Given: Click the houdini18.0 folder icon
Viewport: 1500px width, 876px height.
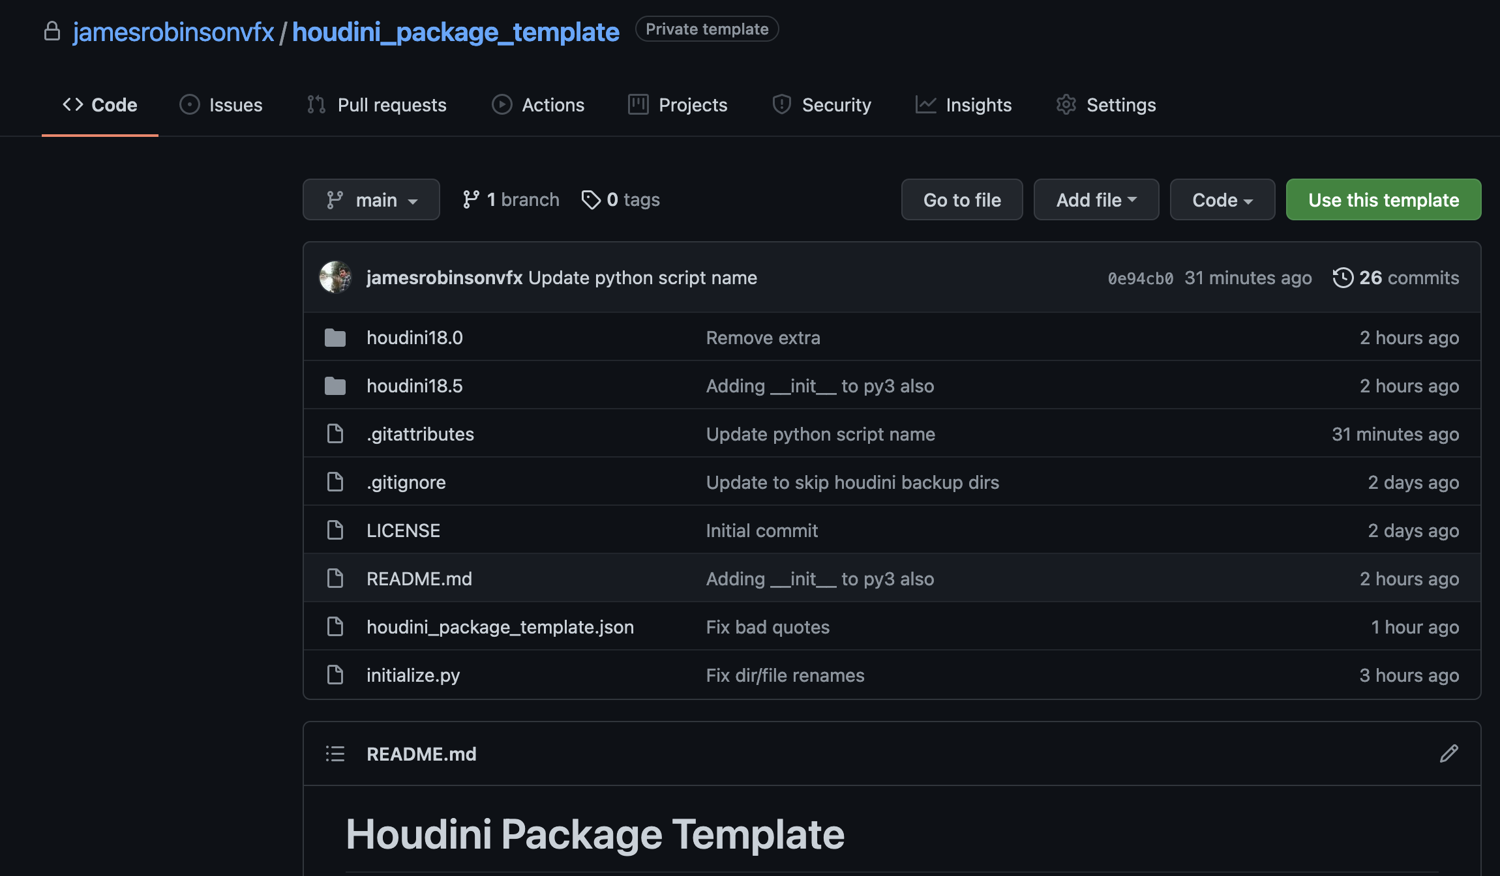Looking at the screenshot, I should 335,338.
